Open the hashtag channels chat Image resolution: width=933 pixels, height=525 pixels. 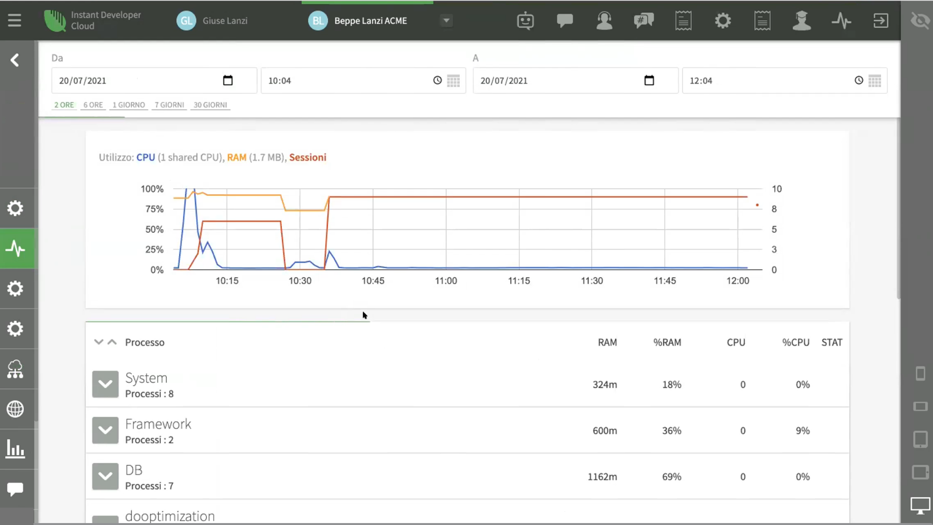643,20
